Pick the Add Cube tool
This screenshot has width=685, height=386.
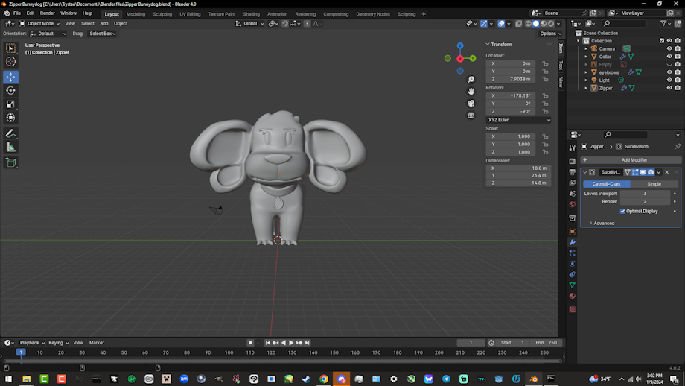tap(10, 162)
